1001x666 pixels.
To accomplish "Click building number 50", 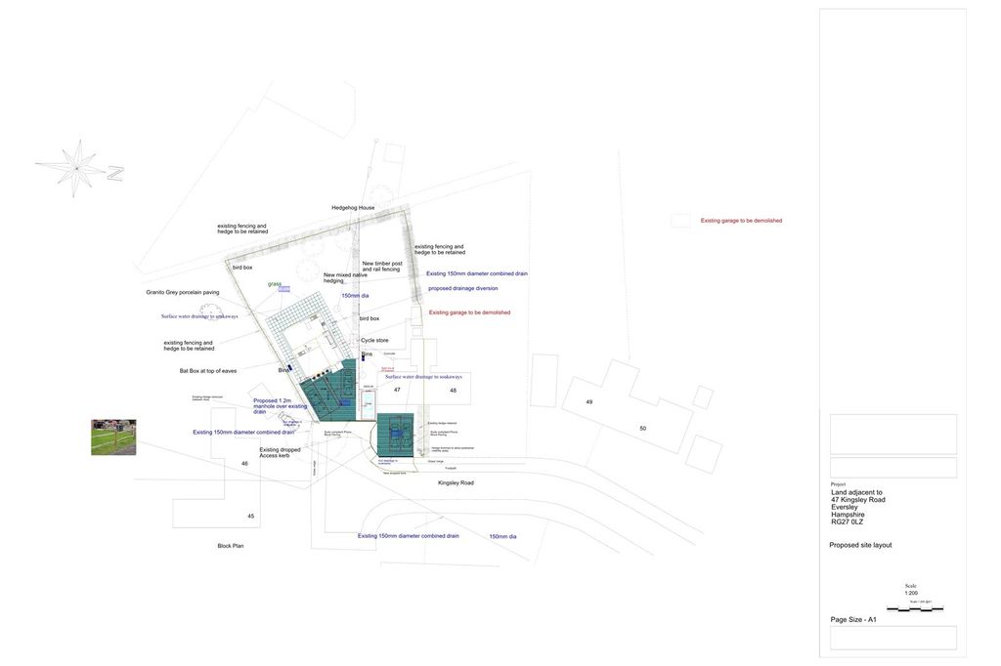I will (x=643, y=429).
